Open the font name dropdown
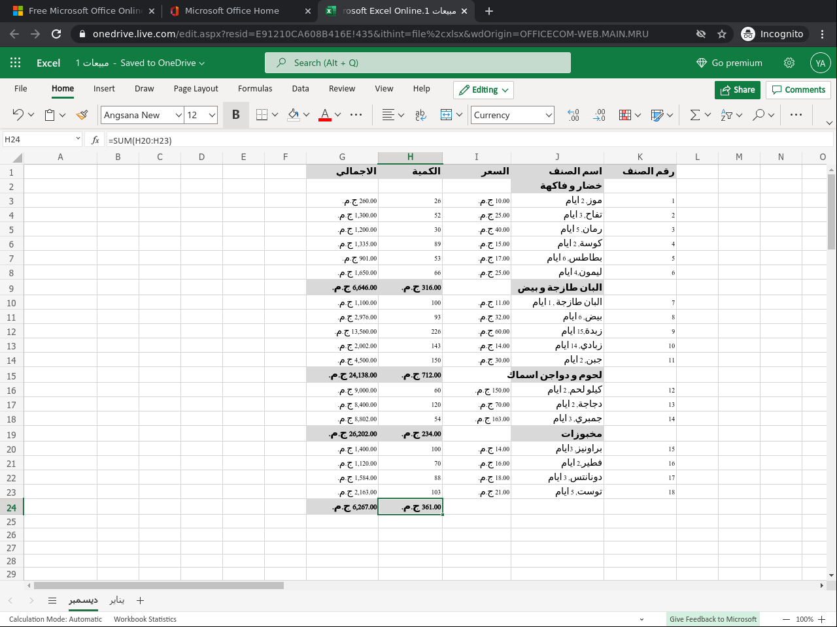The height and width of the screenshot is (627, 837). pyautogui.click(x=179, y=115)
